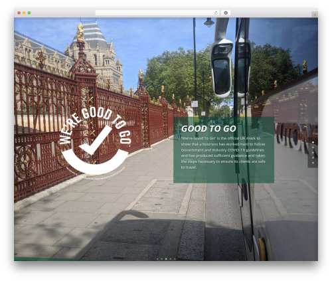Select the fifth vertical section dot
This screenshot has width=332, height=281.
coord(313,163)
